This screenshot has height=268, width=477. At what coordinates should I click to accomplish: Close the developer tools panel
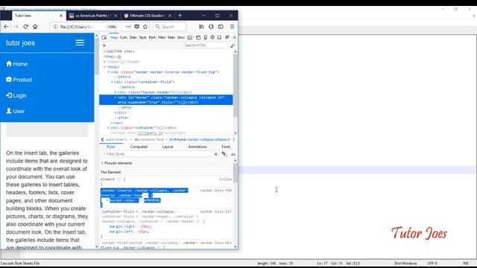pos(234,37)
